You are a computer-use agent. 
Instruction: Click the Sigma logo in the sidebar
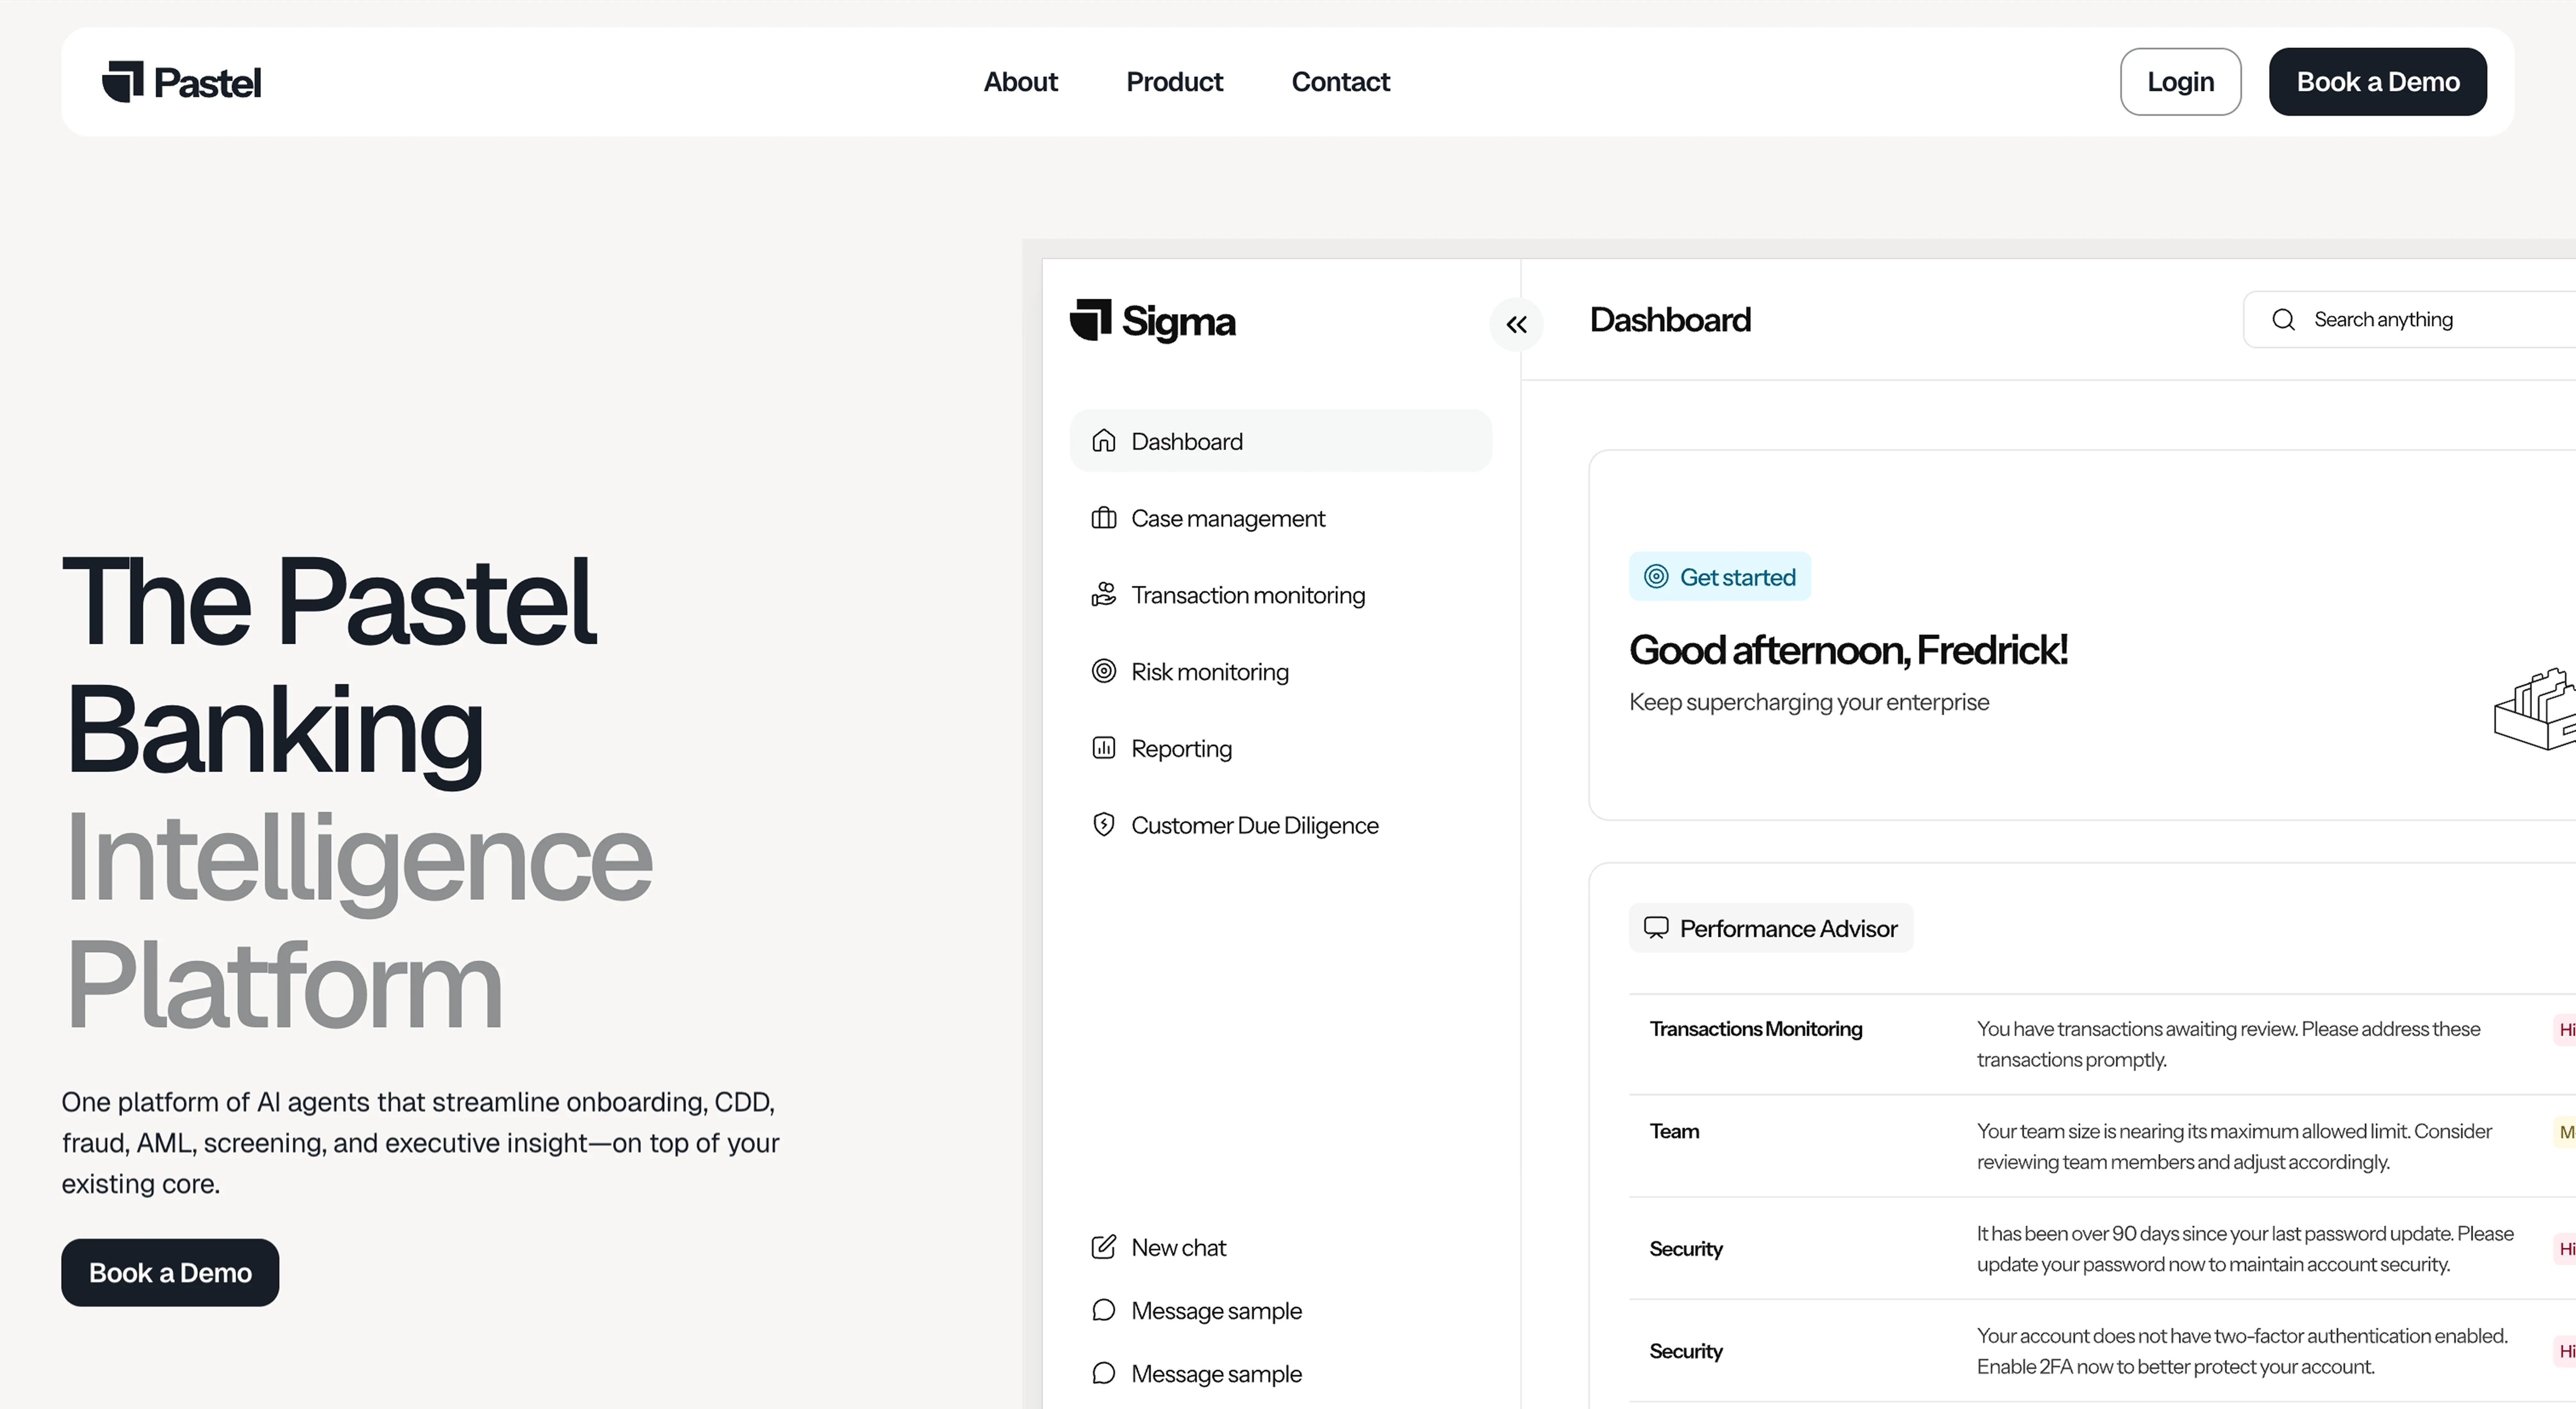[x=1152, y=321]
